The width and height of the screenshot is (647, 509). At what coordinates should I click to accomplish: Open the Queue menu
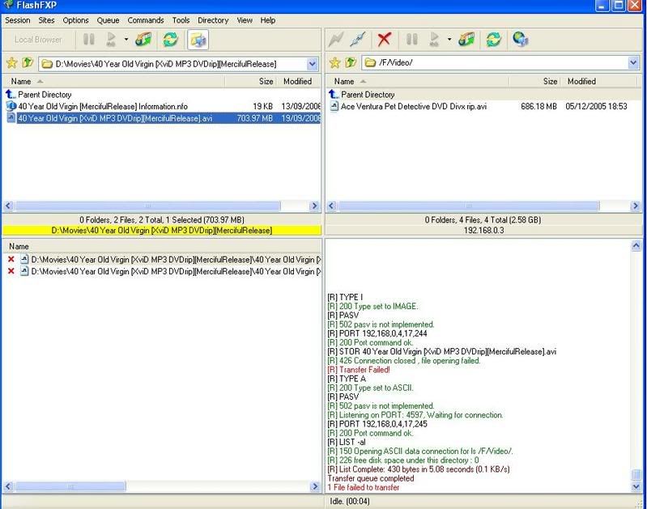(x=109, y=20)
